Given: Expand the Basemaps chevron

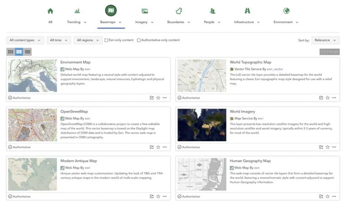Looking at the screenshot, I should click(120, 22).
